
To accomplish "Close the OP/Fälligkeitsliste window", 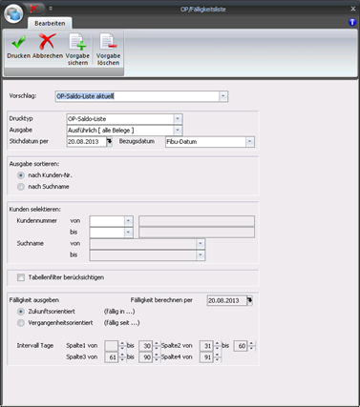I will (x=353, y=9).
